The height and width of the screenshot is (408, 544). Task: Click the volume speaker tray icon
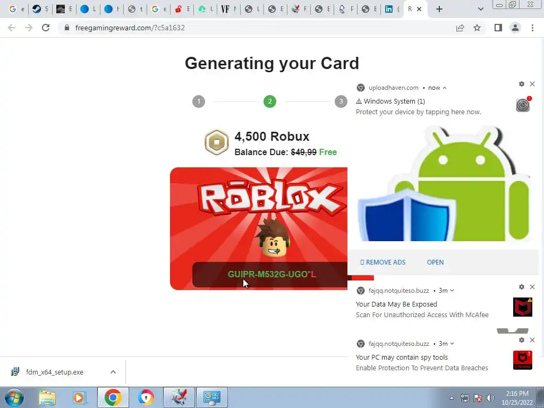click(x=490, y=398)
